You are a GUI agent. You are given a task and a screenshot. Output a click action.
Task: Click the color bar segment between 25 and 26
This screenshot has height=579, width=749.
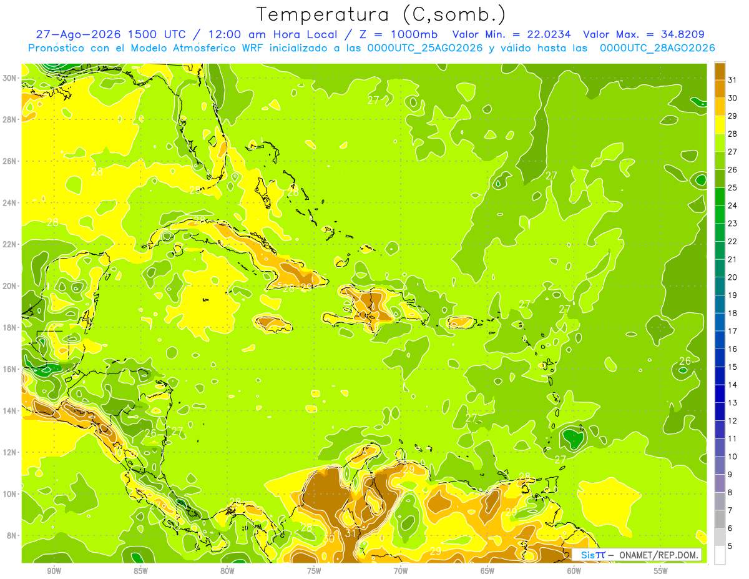(720, 179)
